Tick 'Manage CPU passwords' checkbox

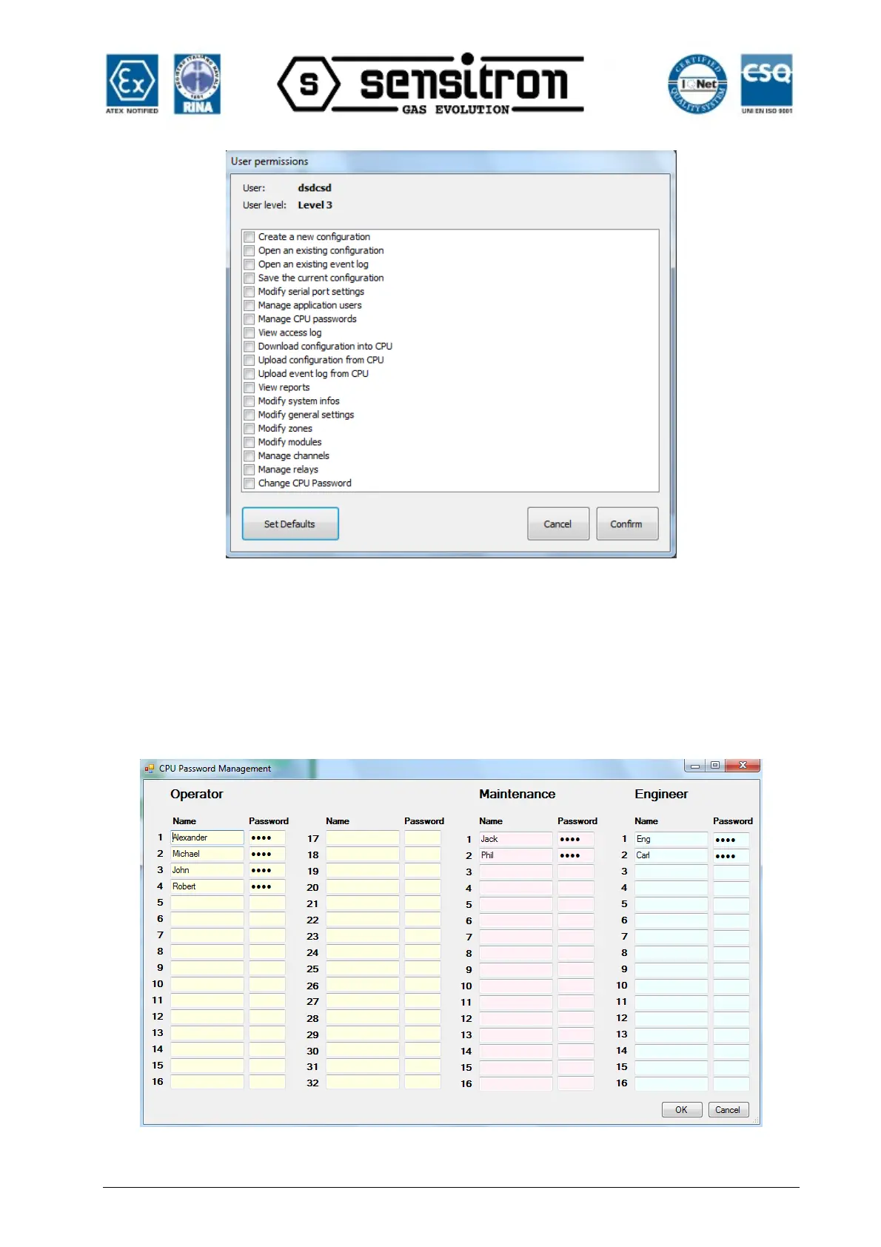pos(249,319)
